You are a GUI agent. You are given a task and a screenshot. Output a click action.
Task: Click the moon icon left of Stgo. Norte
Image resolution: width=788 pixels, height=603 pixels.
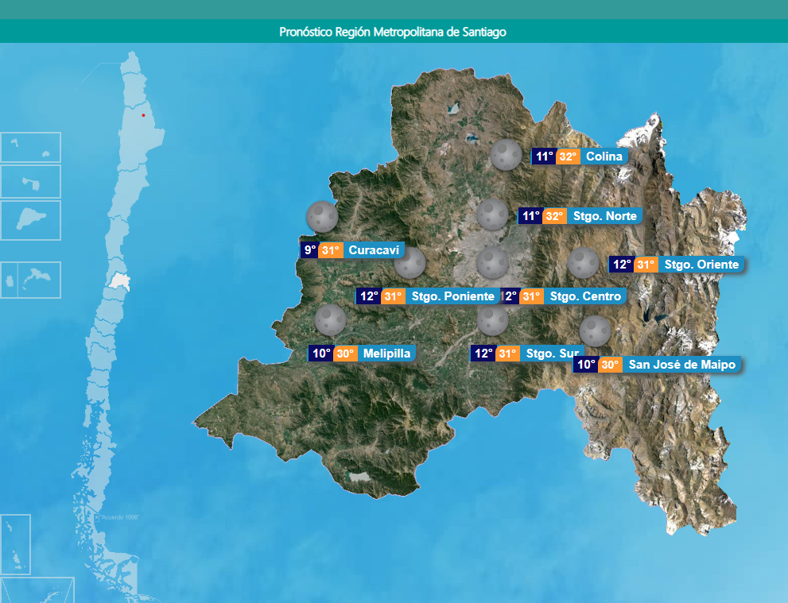point(492,215)
